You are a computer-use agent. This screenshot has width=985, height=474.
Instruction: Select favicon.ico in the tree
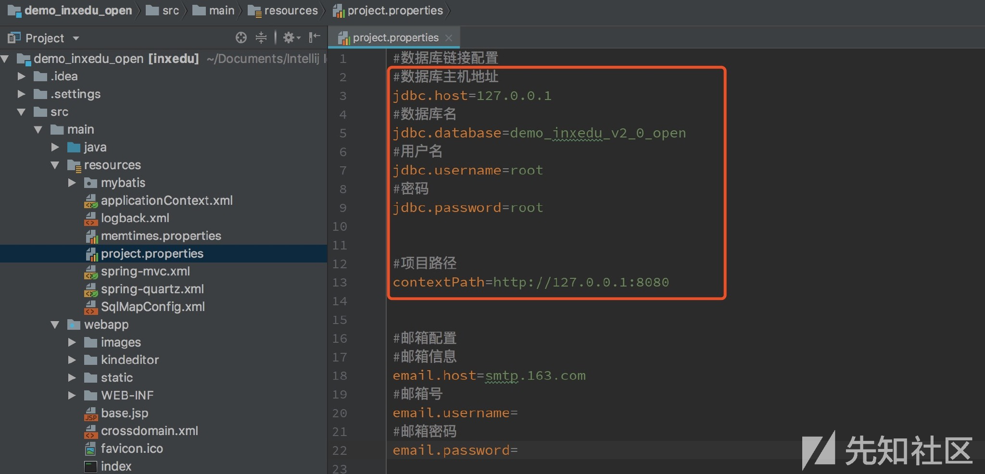click(132, 449)
